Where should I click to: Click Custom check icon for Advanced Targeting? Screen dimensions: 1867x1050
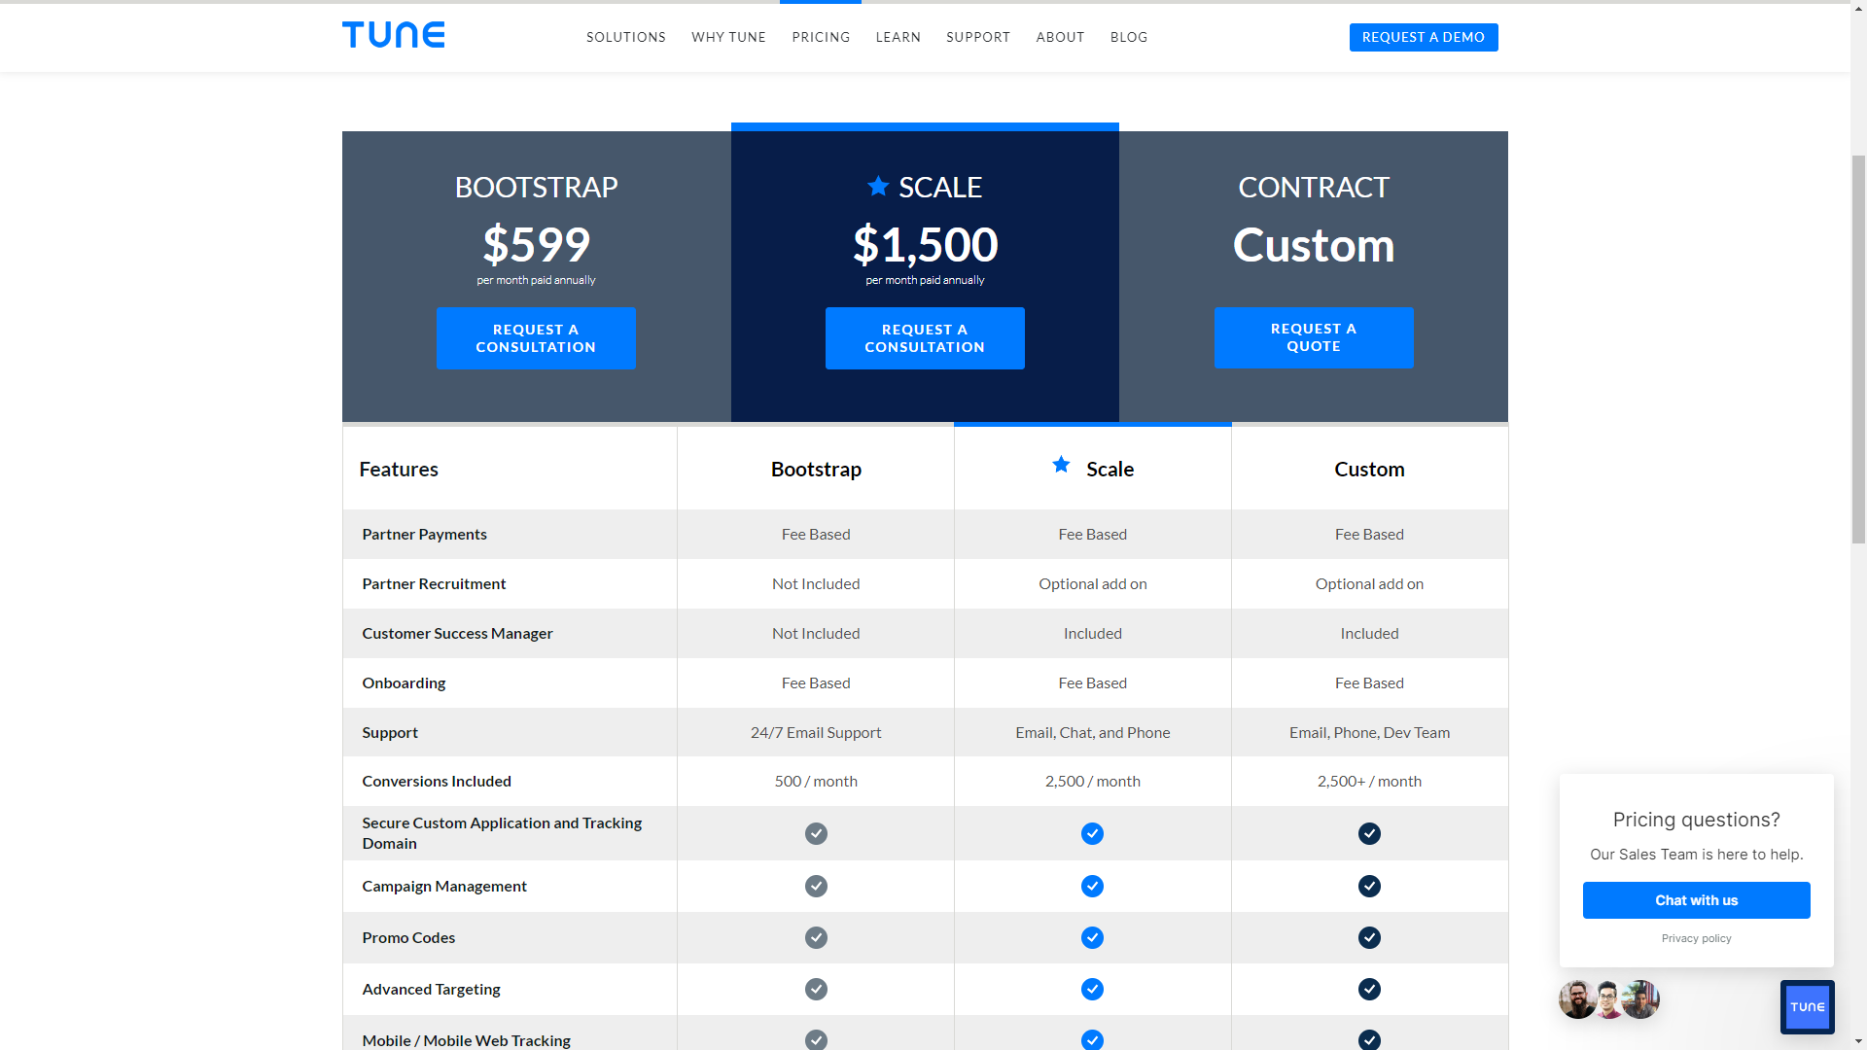pyautogui.click(x=1369, y=989)
